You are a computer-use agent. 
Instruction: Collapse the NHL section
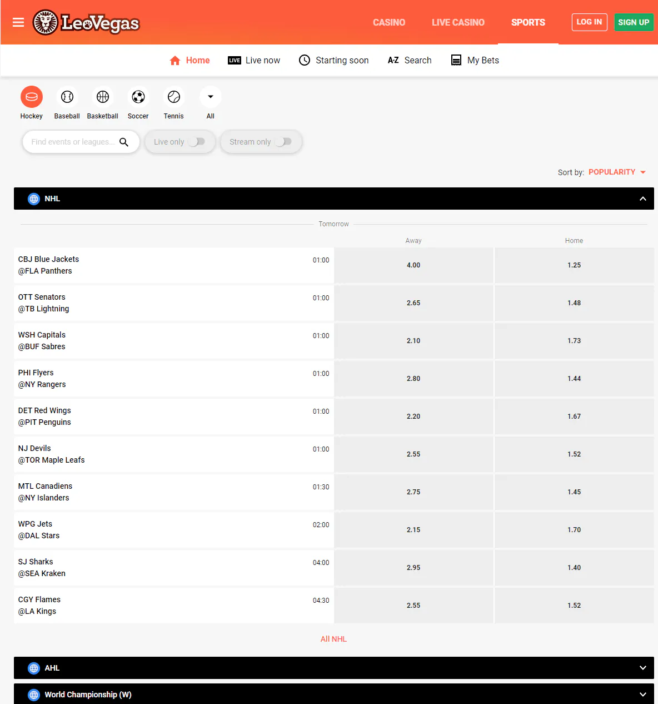(x=643, y=199)
